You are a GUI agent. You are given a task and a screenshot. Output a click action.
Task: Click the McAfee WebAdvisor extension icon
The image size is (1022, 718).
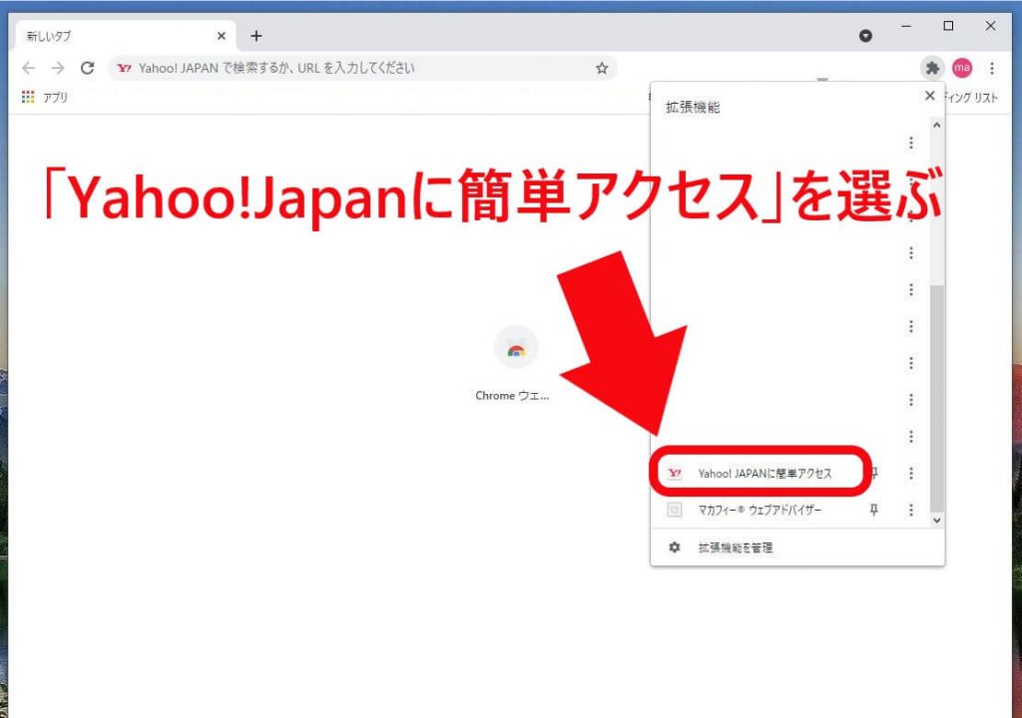(675, 510)
